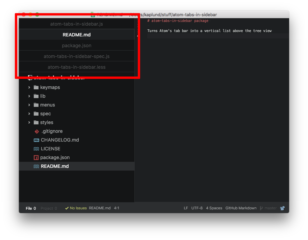Click Project 0 linter scope in status bar
The height and width of the screenshot is (240, 308).
click(49, 208)
